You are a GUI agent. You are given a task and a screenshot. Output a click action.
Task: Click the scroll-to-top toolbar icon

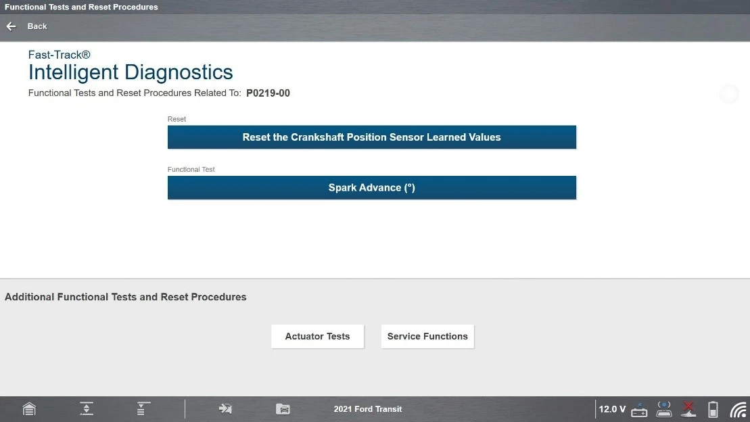[x=142, y=409]
